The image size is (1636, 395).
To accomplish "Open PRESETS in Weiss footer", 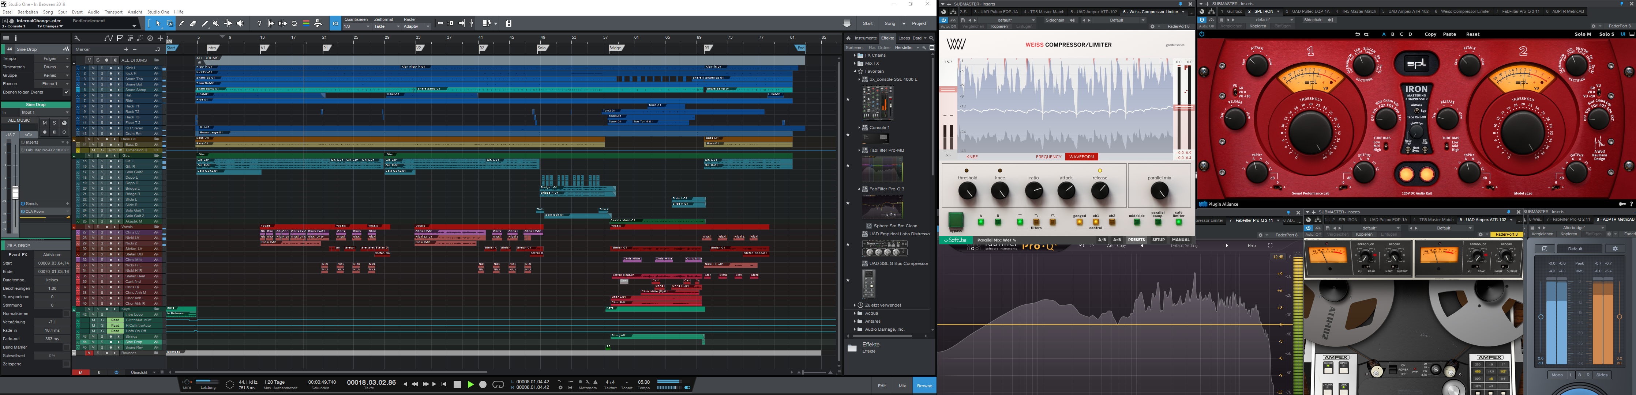I will pos(1136,240).
